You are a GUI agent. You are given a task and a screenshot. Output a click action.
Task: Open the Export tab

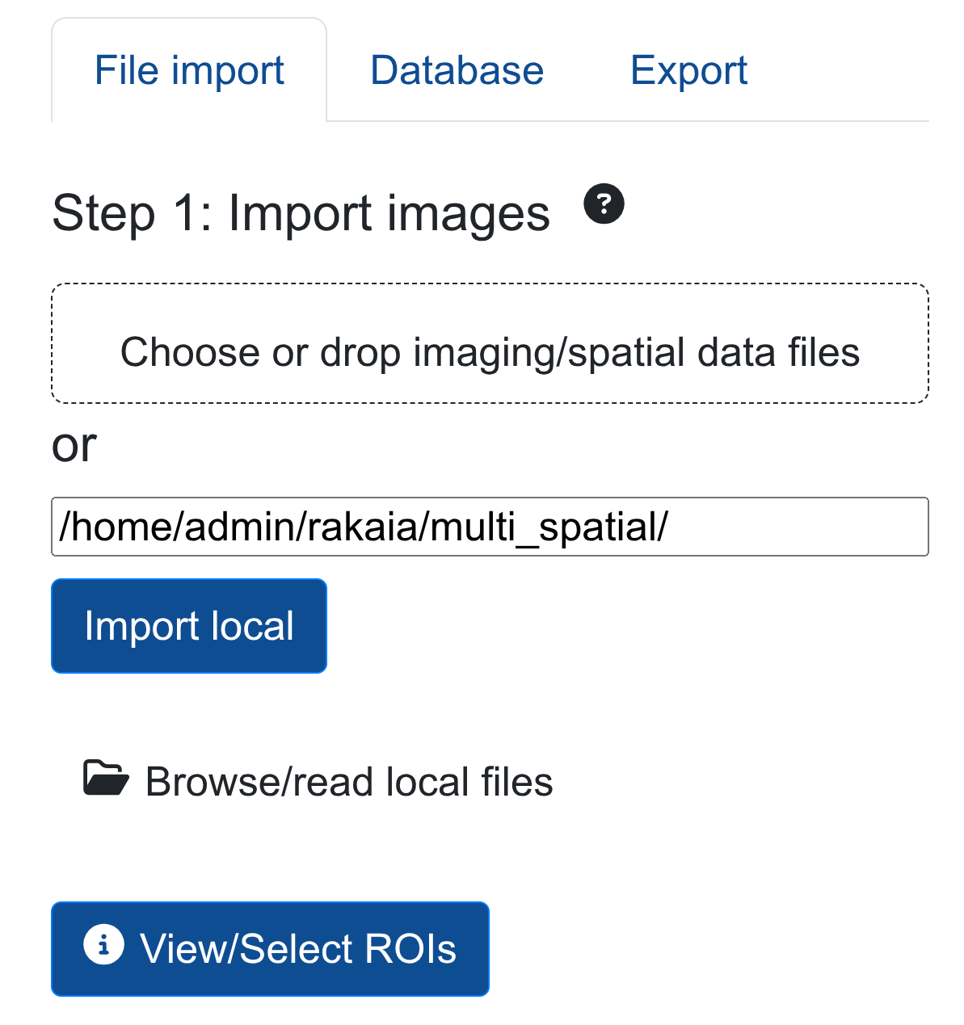(688, 71)
